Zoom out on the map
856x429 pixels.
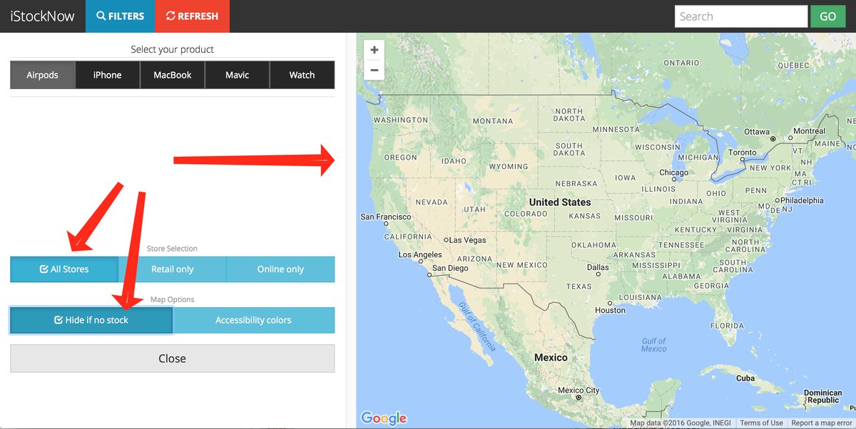(x=374, y=70)
